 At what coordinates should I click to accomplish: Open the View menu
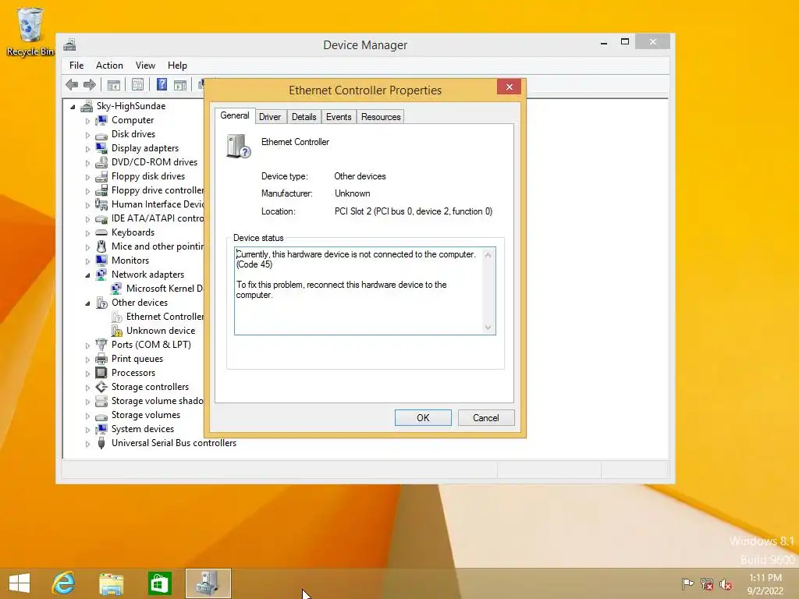[145, 66]
